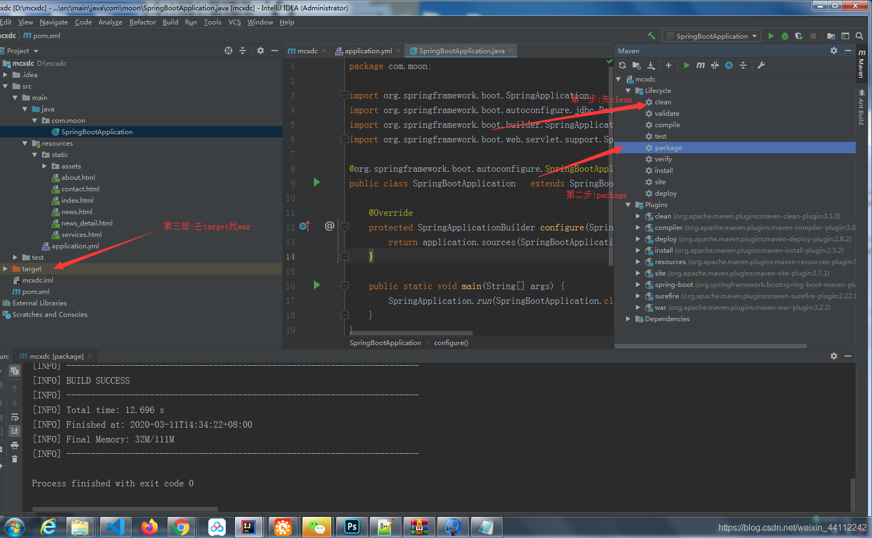Click the green Build Project hammer icon
This screenshot has width=872, height=538.
[x=651, y=36]
